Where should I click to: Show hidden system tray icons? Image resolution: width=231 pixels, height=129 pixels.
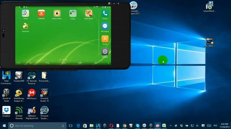pos(170,126)
